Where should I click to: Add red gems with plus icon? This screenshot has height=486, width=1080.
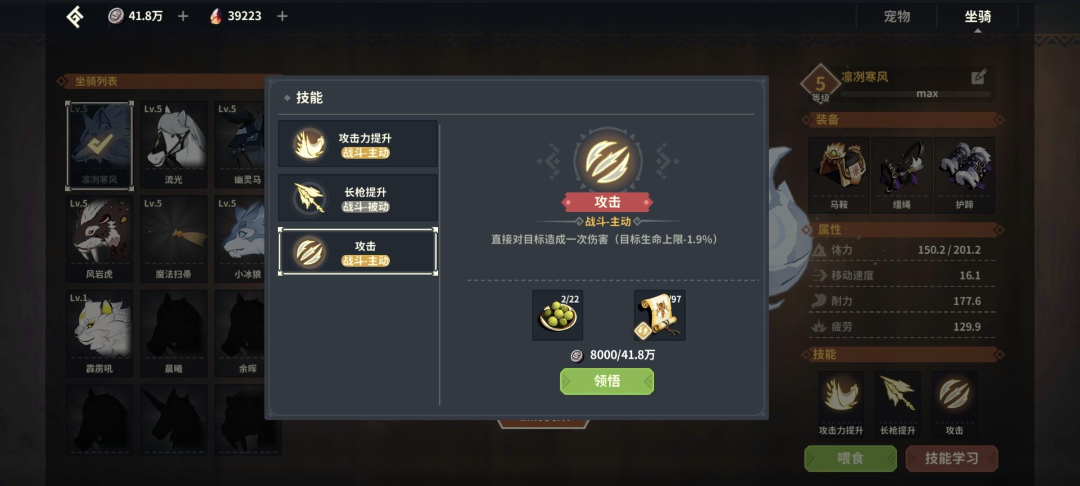282,16
